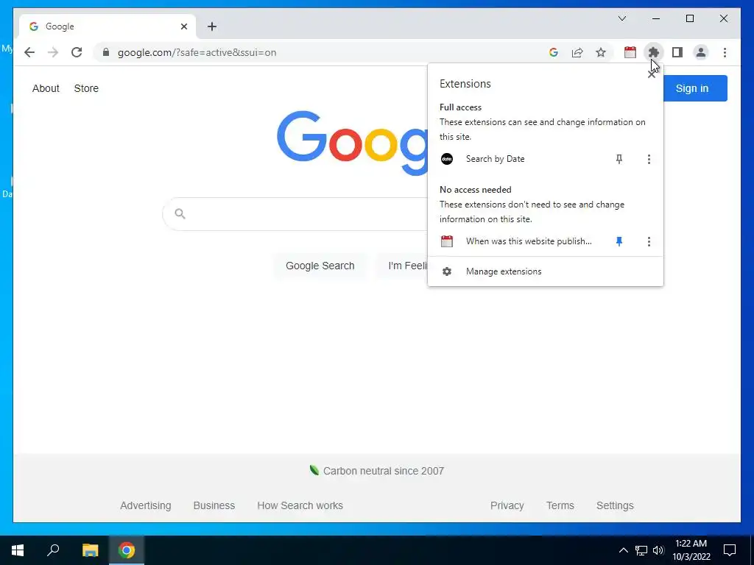Image resolution: width=754 pixels, height=565 pixels.
Task: Open How Search works link
Action: pyautogui.click(x=300, y=505)
